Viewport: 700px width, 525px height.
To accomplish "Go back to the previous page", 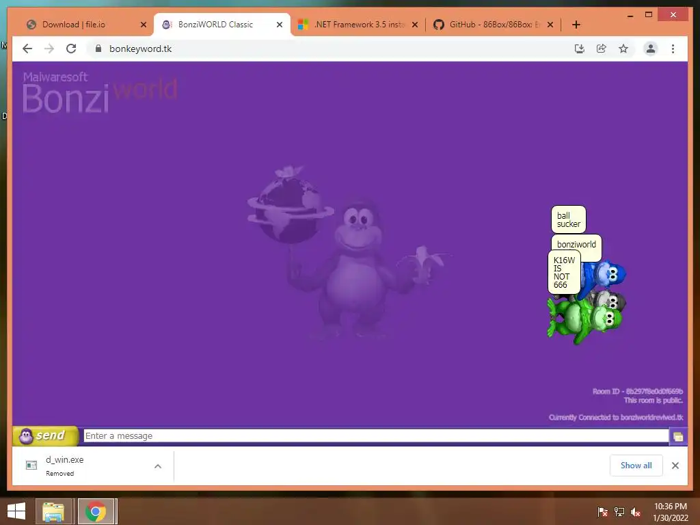I will tap(27, 49).
